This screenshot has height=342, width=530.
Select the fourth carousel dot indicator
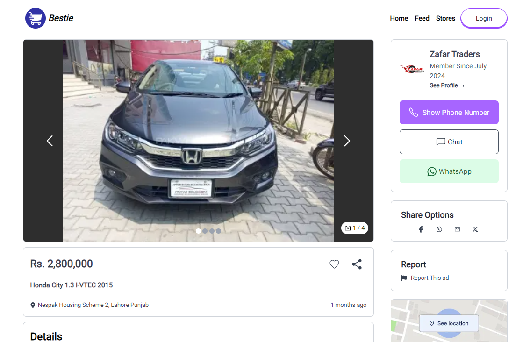point(219,231)
